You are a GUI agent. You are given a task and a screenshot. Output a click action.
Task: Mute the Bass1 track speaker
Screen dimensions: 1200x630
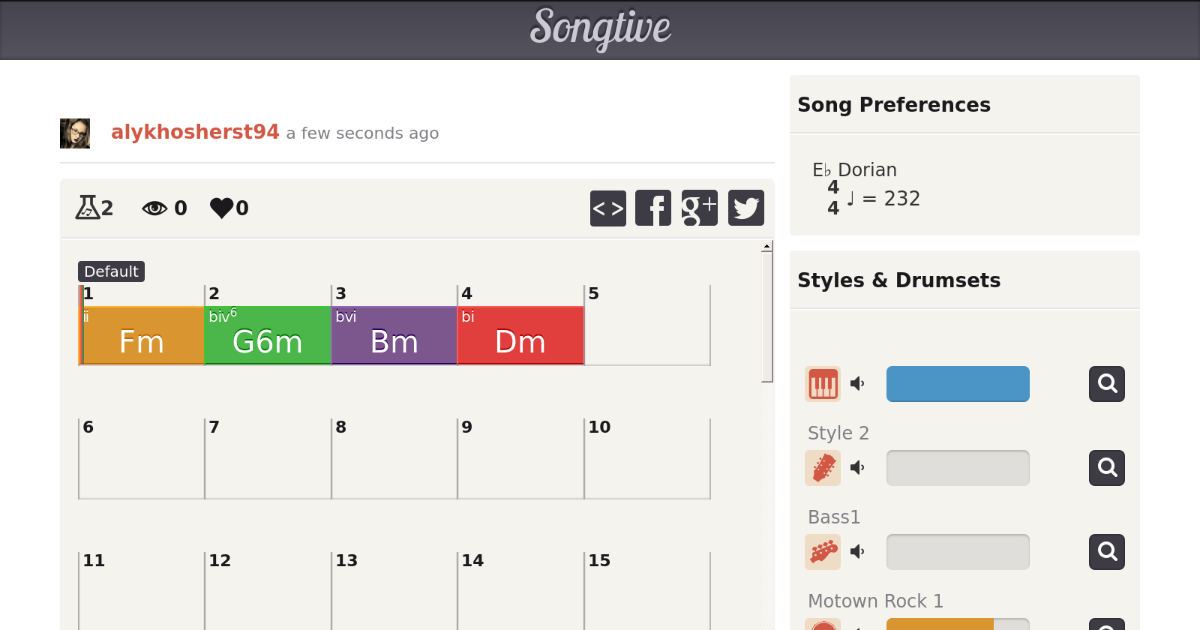857,552
